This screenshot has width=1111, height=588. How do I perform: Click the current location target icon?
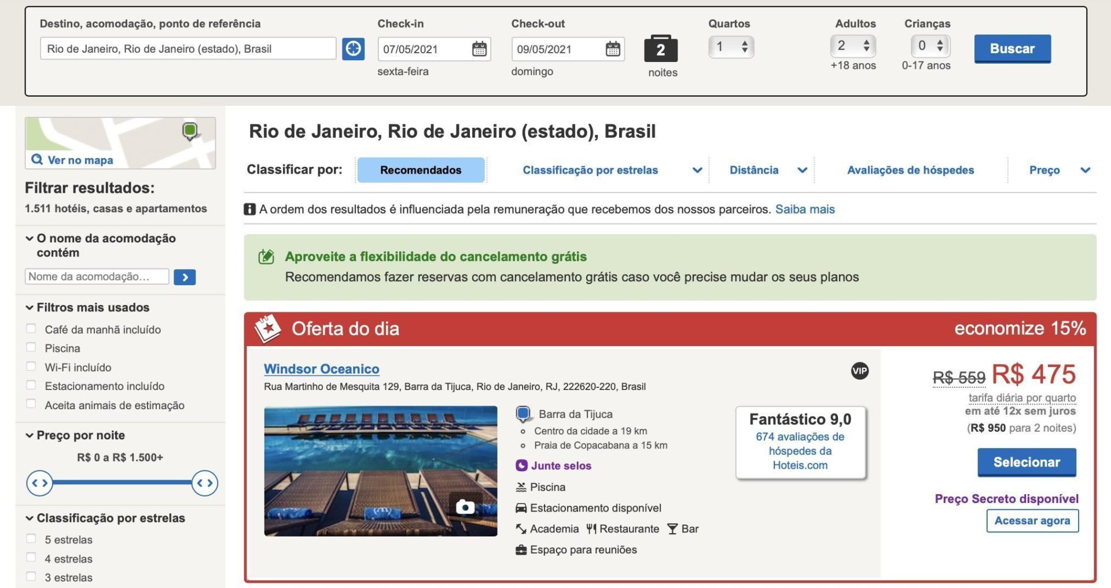(x=353, y=49)
